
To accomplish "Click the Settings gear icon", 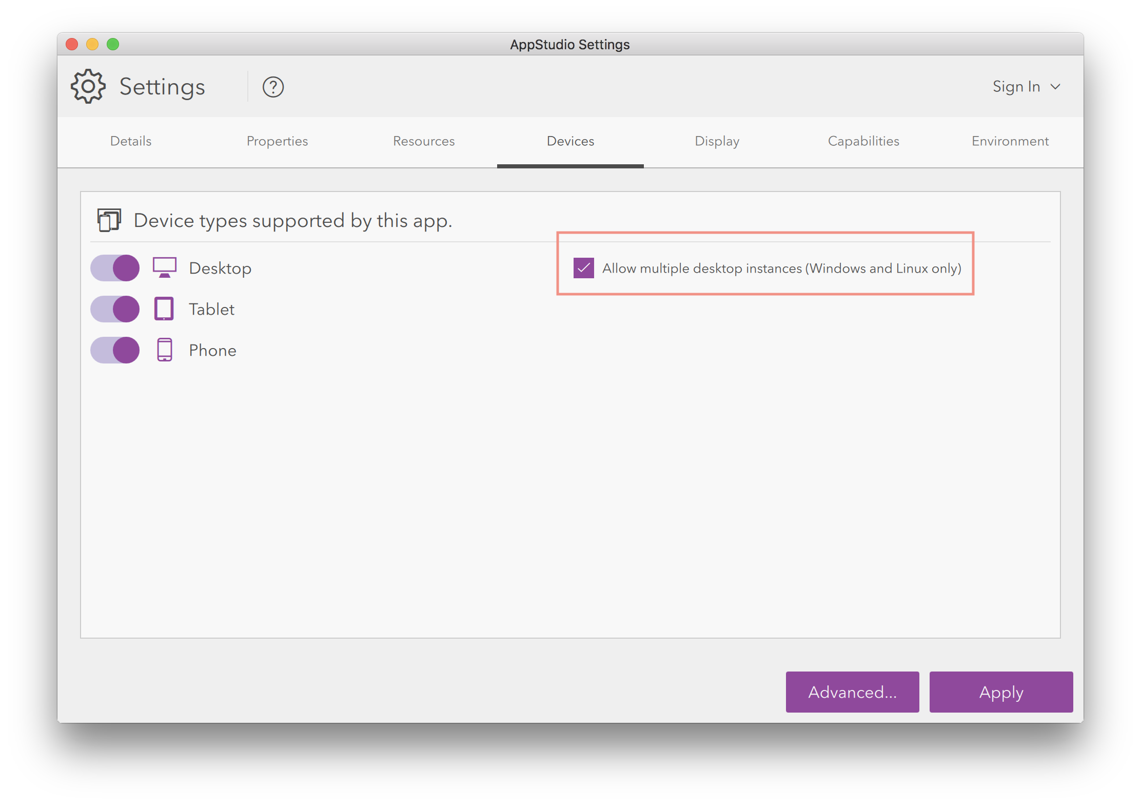I will [88, 86].
